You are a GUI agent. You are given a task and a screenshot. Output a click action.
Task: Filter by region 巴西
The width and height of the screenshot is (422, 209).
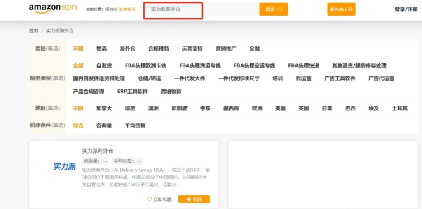[350, 108]
